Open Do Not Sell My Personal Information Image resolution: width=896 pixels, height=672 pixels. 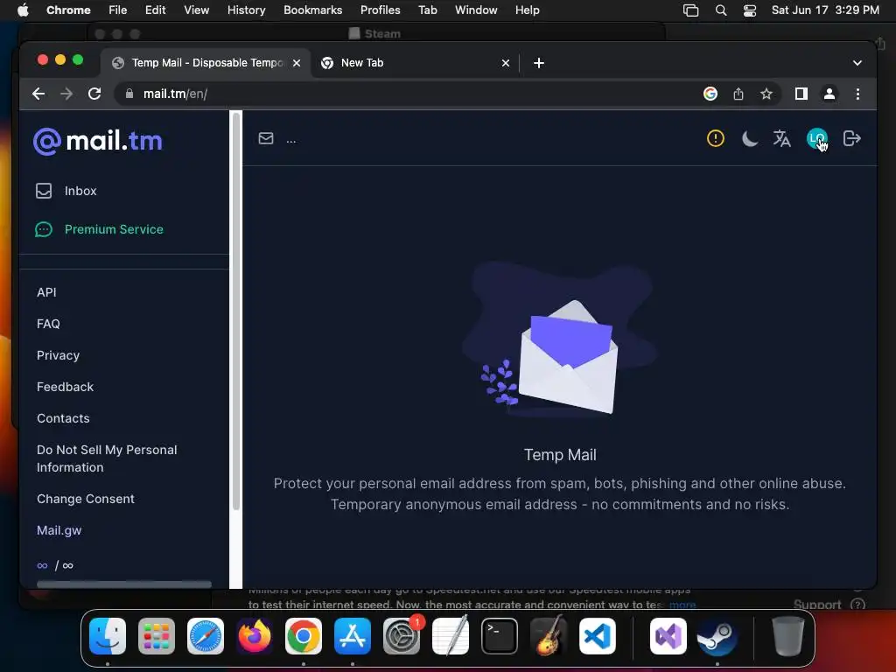click(107, 458)
